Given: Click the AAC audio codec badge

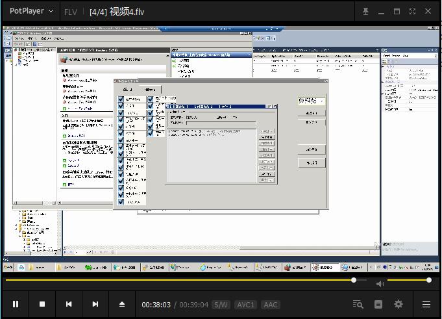Looking at the screenshot, I should [271, 305].
